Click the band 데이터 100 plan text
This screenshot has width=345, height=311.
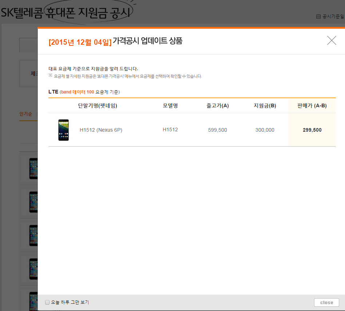tap(78, 92)
